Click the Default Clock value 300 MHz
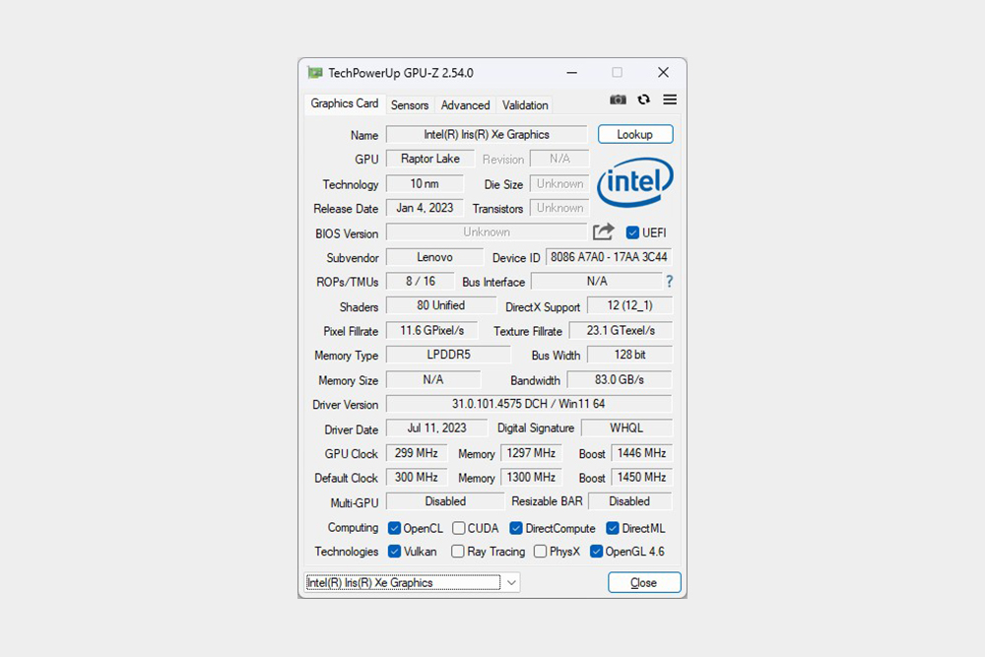This screenshot has width=985, height=657. (x=417, y=478)
